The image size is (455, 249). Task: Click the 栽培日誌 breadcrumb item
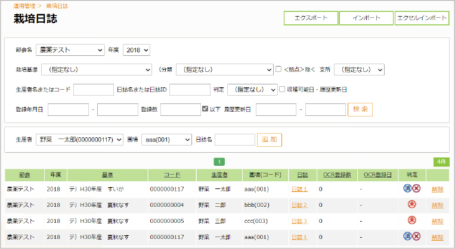[57, 6]
